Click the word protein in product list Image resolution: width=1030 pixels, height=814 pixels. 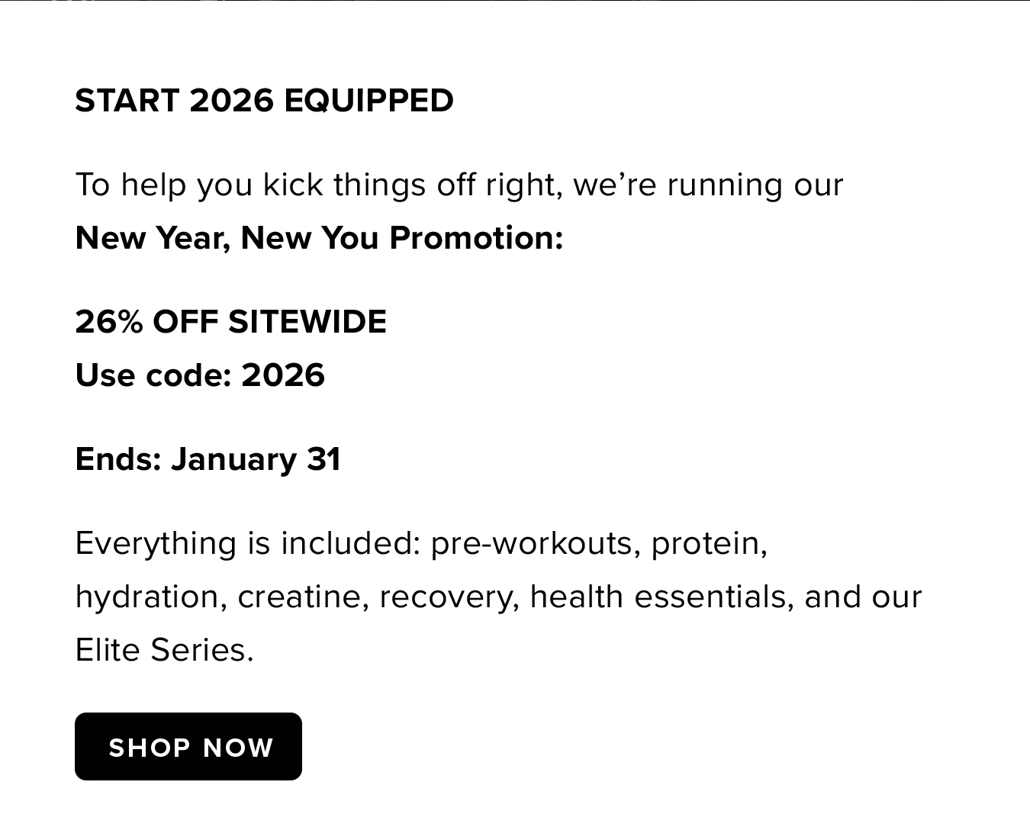709,542
